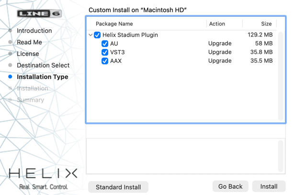Click the Upgrade action for AU
Screen dimensions: 294x195
coord(220,43)
